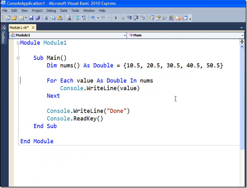Click the End Module line

click(x=37, y=141)
